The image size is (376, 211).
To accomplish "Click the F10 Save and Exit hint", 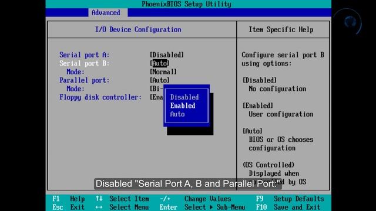I will (288, 207).
